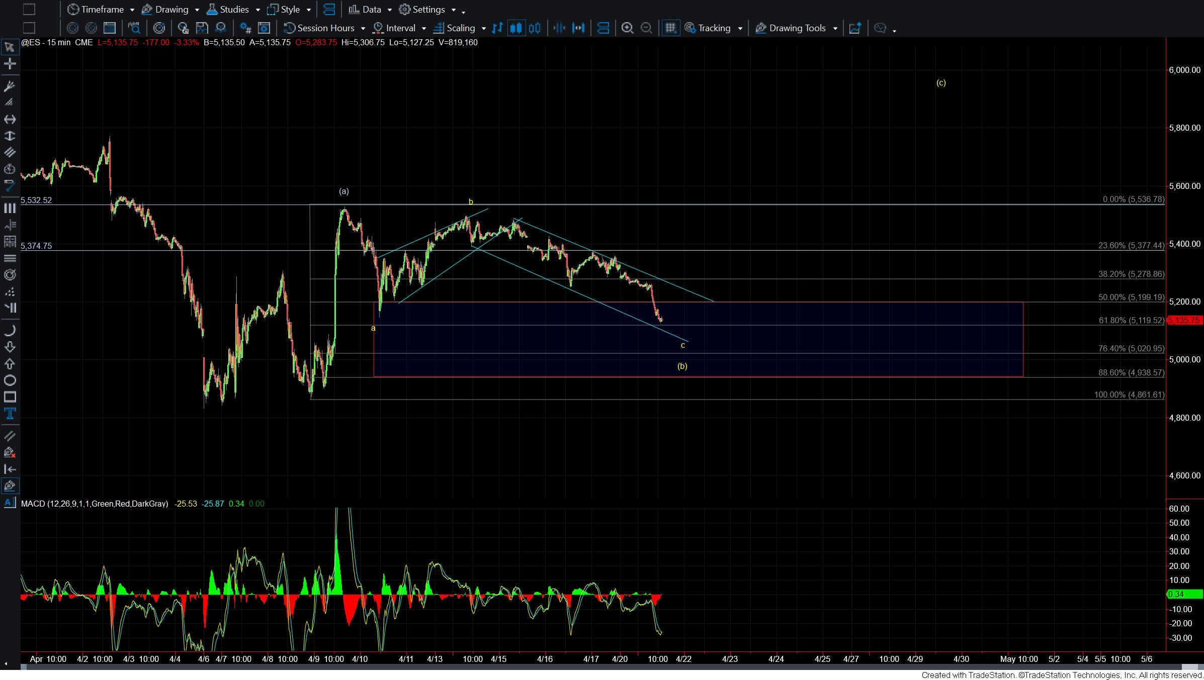Open the Studies menu

click(x=228, y=10)
